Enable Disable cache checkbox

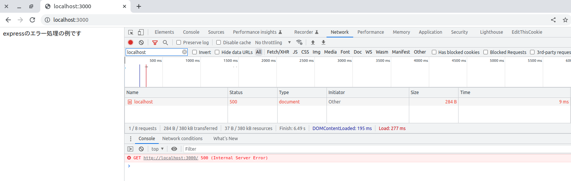pos(219,43)
